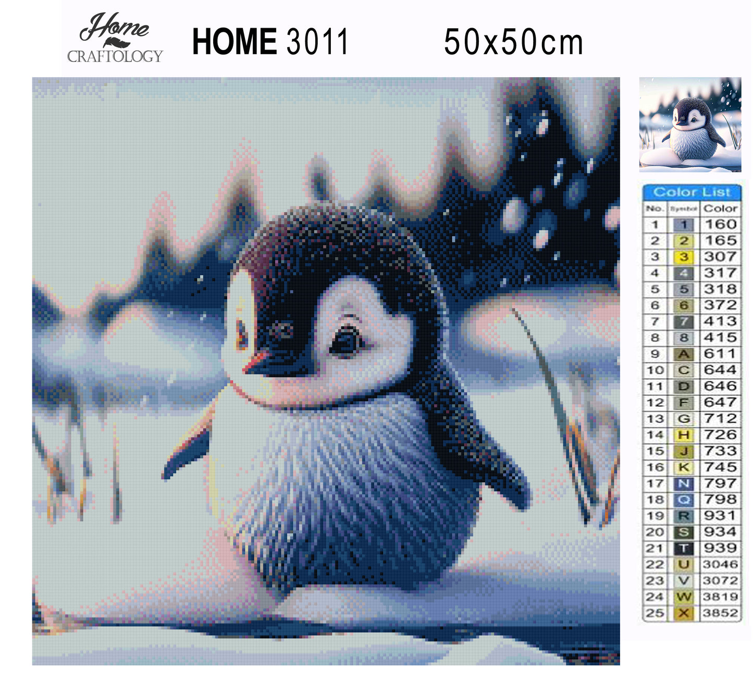Pick symbol J swatch for color 733
Screen dimensions: 753x692
(x=684, y=451)
